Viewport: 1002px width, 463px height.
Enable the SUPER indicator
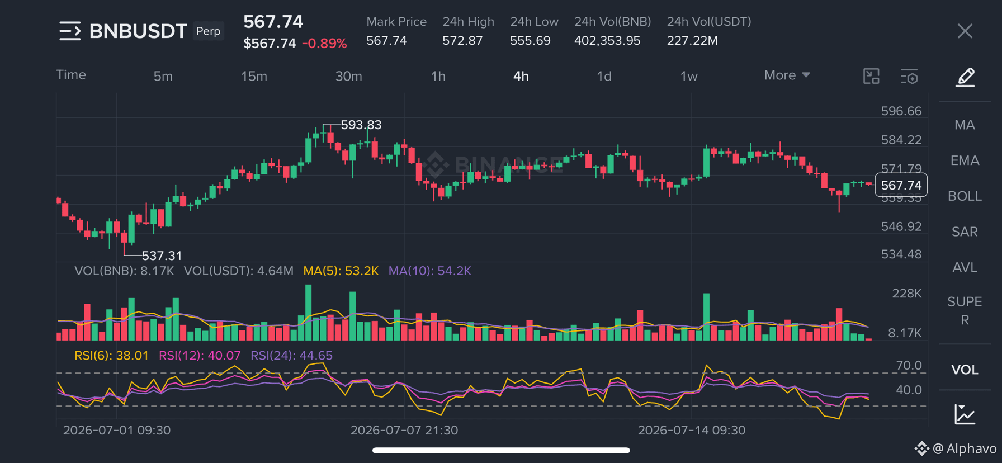click(965, 311)
